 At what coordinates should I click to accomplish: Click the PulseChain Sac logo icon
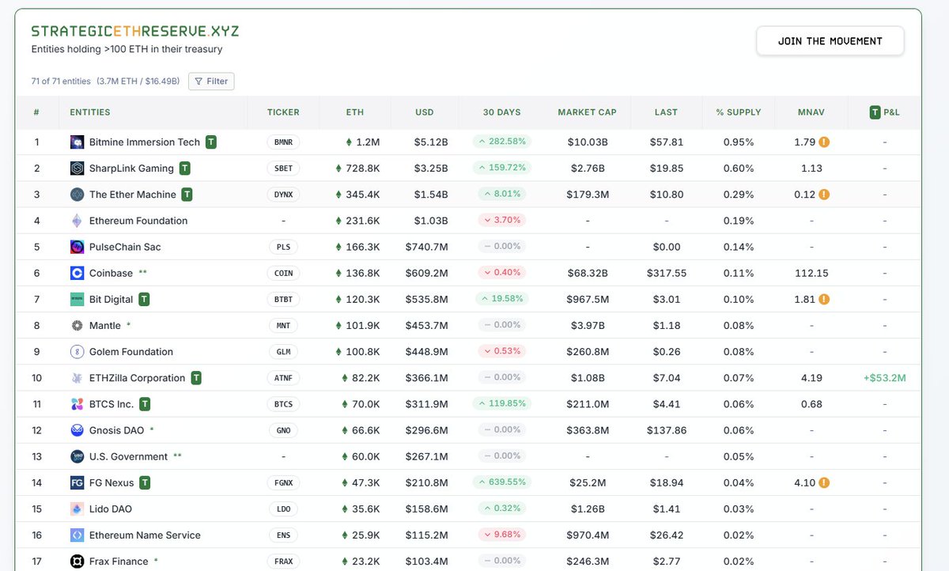(77, 247)
